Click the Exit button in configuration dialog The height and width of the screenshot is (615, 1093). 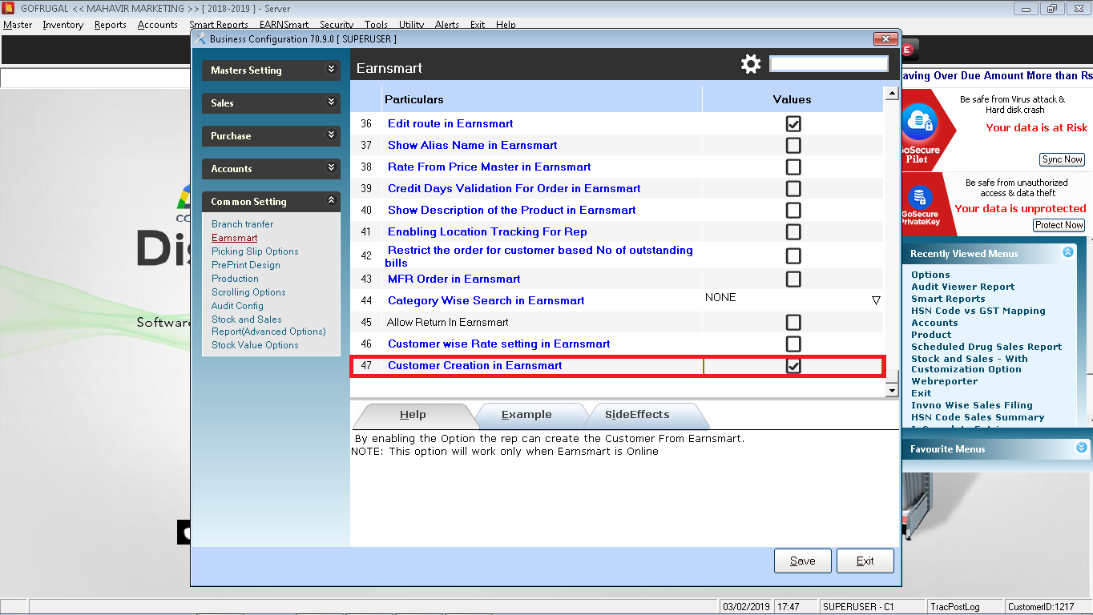(865, 561)
